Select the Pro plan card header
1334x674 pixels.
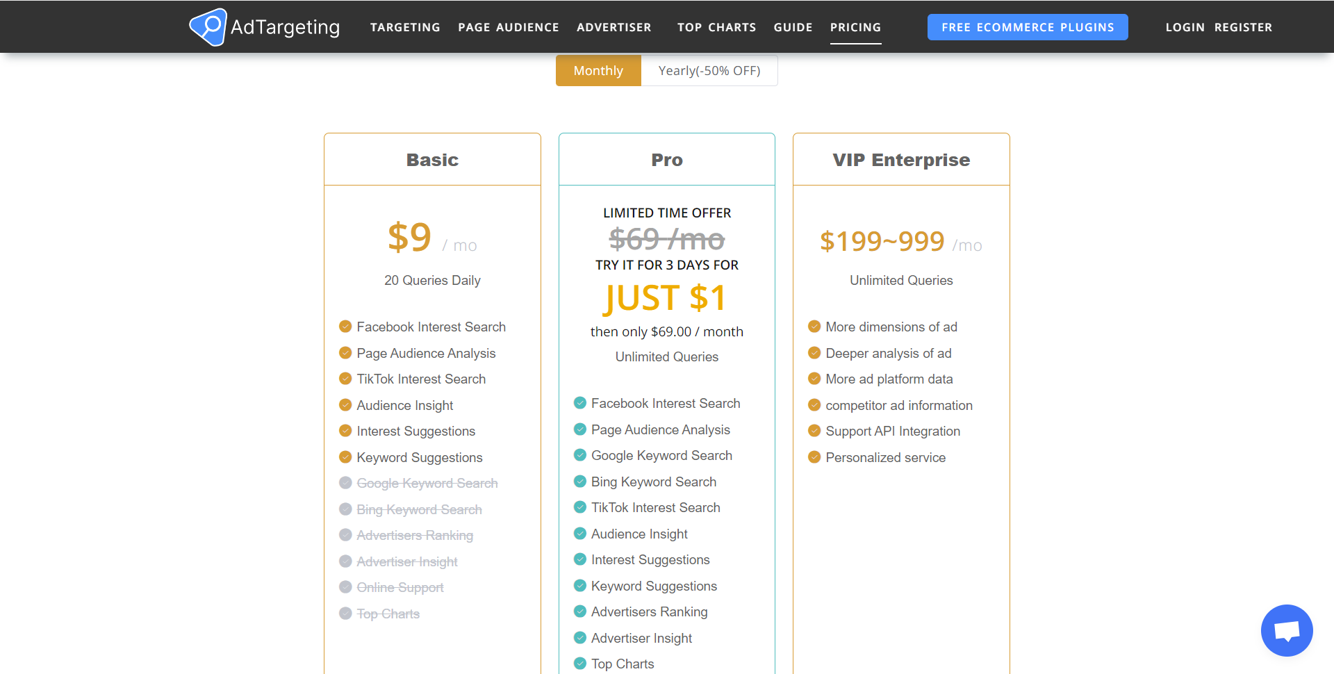coord(667,160)
